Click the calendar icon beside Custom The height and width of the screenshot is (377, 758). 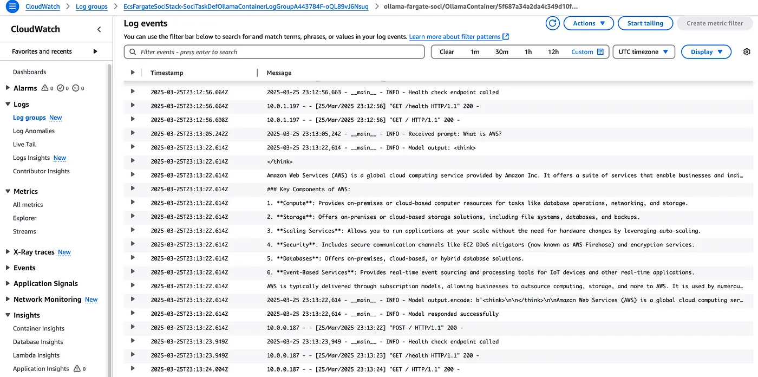600,52
